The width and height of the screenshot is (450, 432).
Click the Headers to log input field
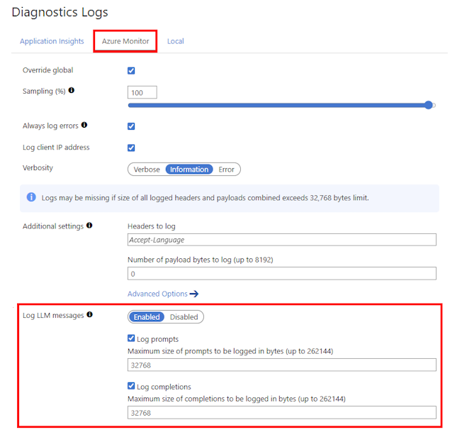click(281, 240)
